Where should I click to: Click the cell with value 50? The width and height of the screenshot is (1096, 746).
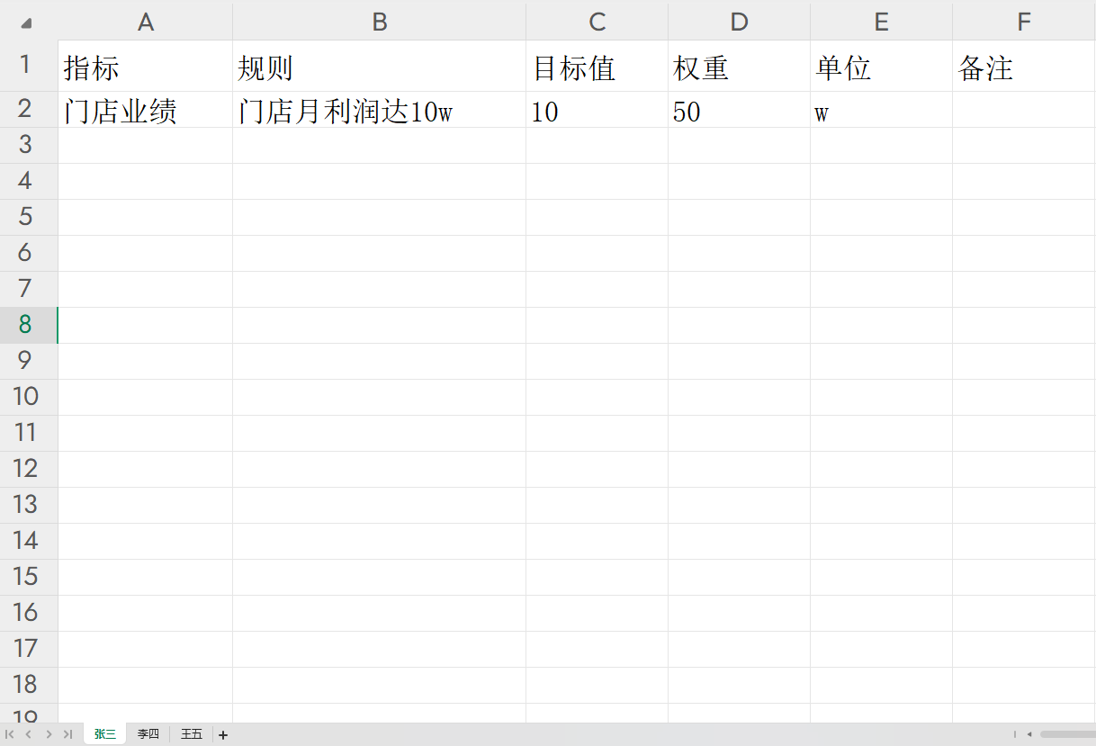tap(739, 112)
